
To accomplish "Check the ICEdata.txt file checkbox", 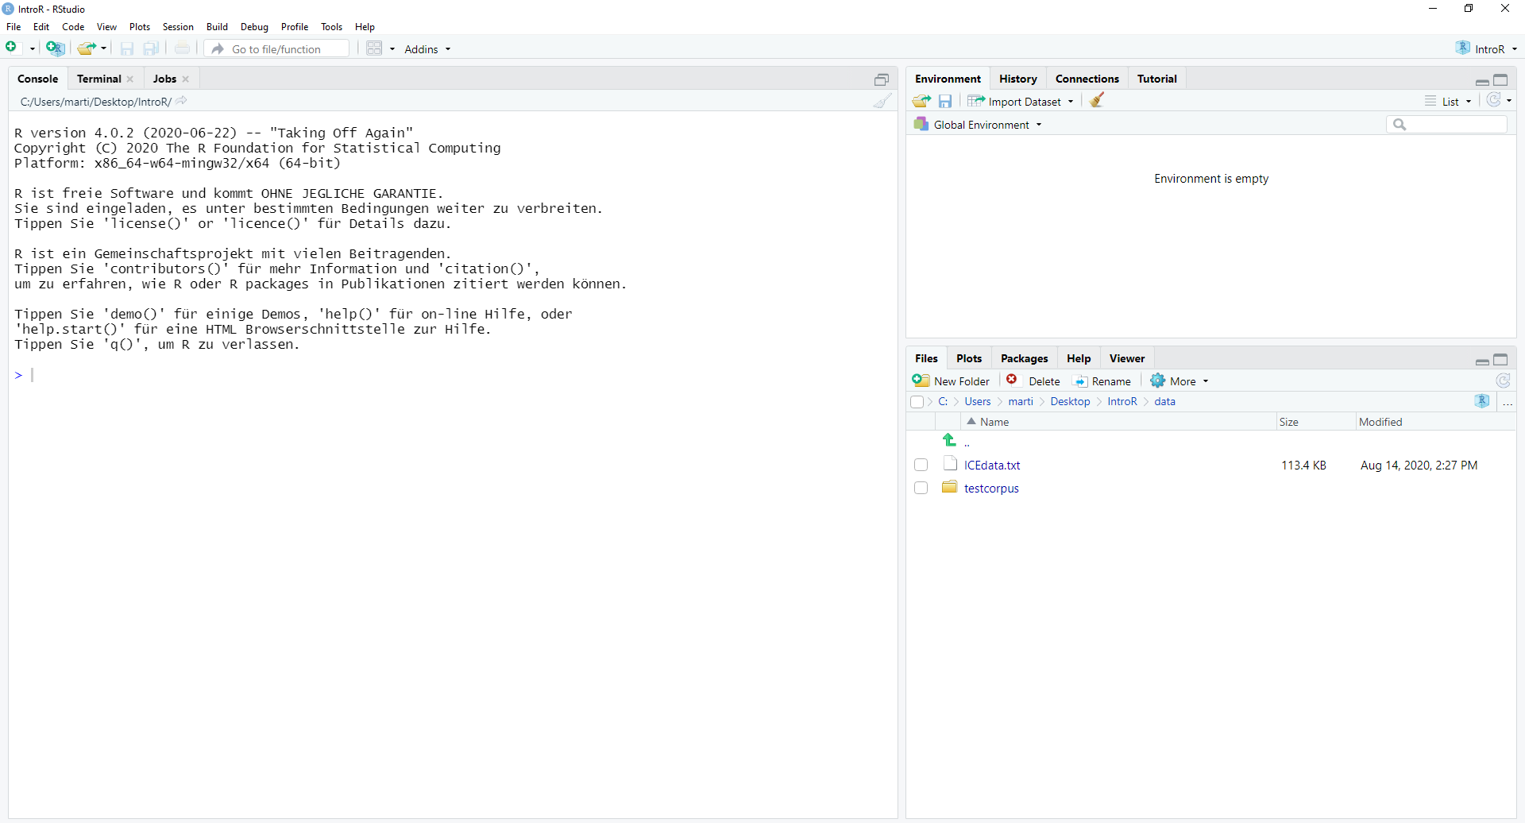I will pyautogui.click(x=921, y=465).
